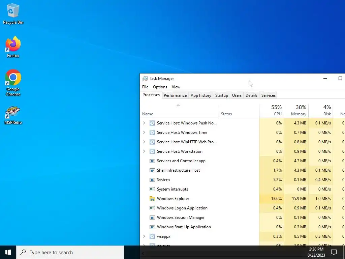Click the icon beside Services and Controller app

click(x=152, y=161)
